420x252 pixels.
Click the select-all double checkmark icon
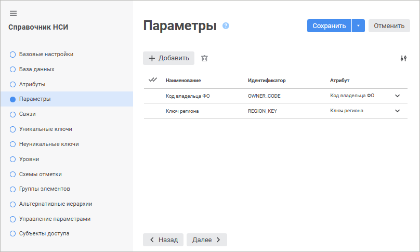point(153,80)
